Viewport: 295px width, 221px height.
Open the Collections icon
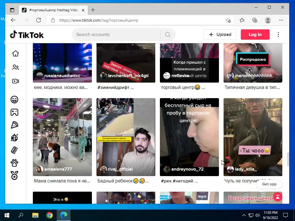pos(255,20)
